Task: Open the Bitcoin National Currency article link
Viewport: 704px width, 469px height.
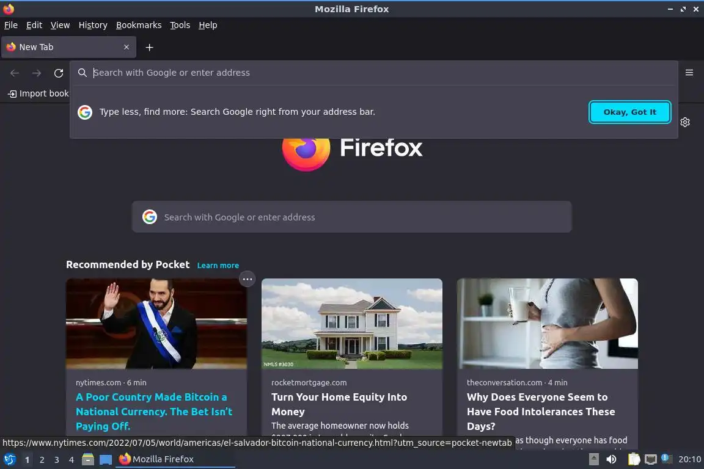Action: pos(154,412)
